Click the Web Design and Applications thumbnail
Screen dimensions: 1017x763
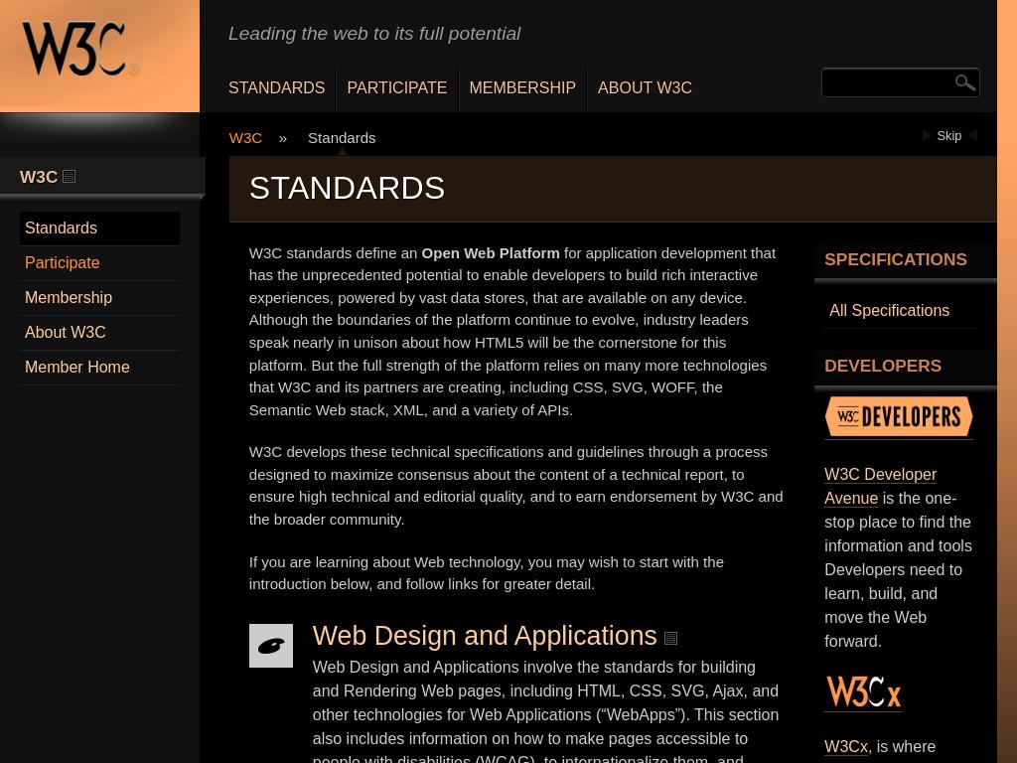(x=271, y=646)
